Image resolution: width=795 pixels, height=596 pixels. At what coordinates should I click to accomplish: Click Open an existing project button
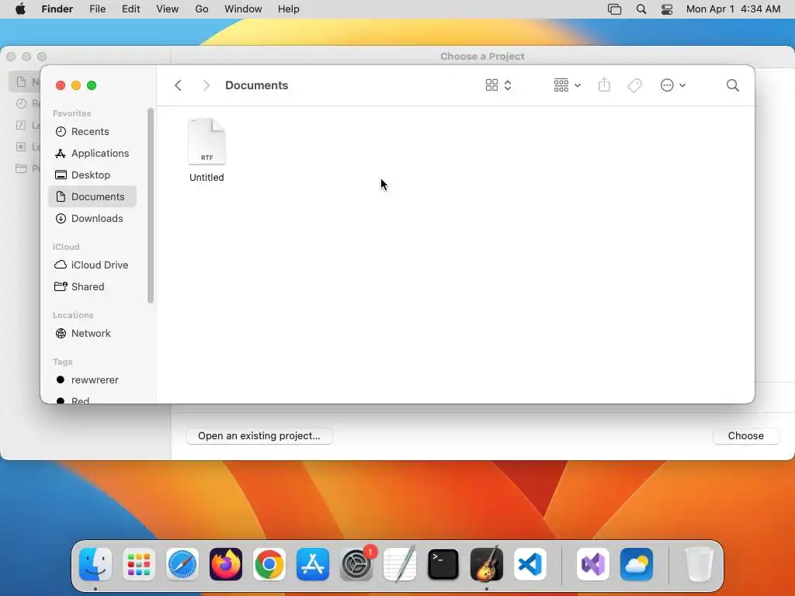(259, 436)
